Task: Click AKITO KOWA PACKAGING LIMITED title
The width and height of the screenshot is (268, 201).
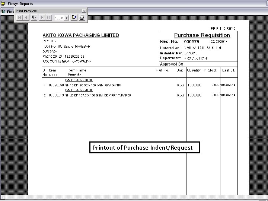Action: [x=81, y=35]
